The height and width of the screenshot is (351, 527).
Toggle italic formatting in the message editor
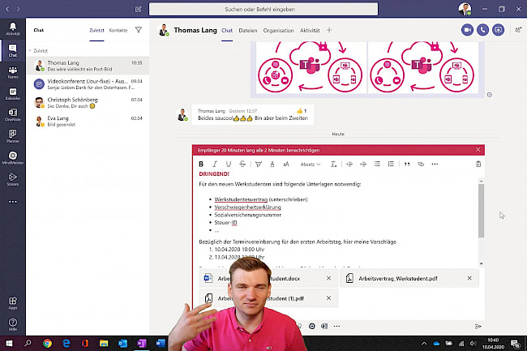215,164
